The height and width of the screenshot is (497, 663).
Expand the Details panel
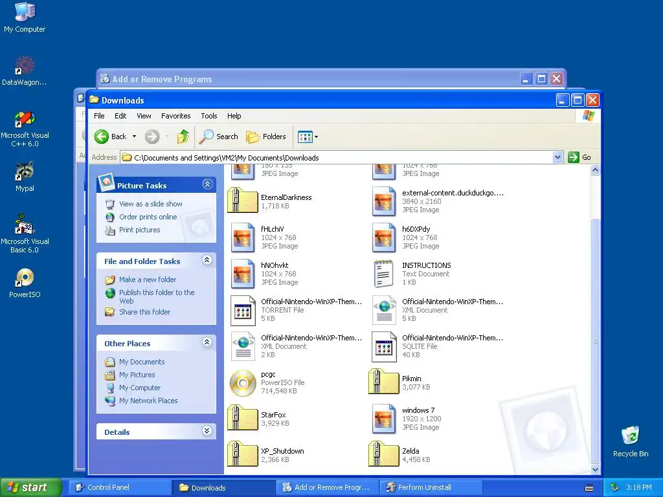[x=207, y=430]
